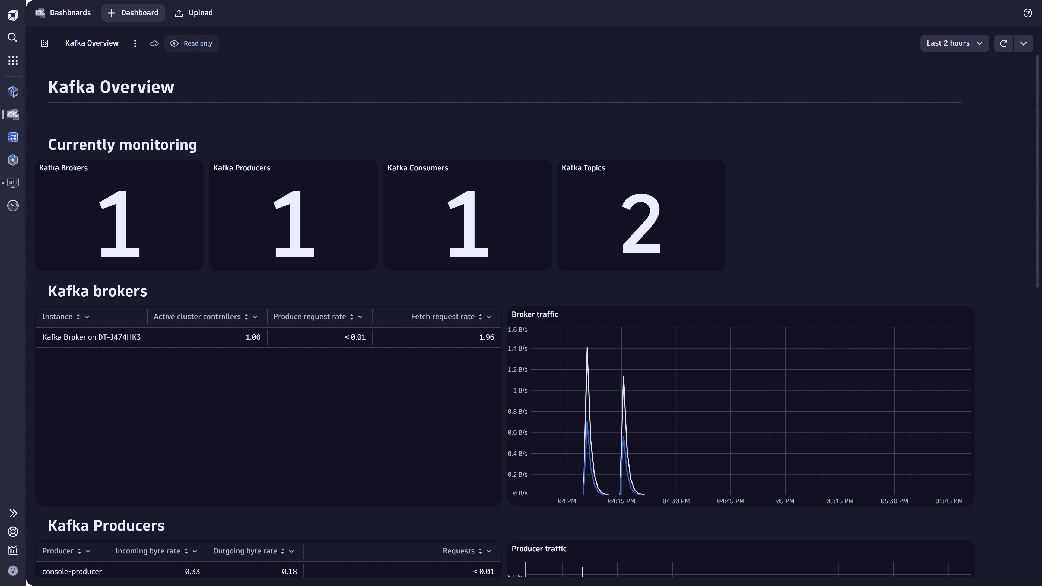Go to Dashboards tab
This screenshot has width=1042, height=586.
63,13
